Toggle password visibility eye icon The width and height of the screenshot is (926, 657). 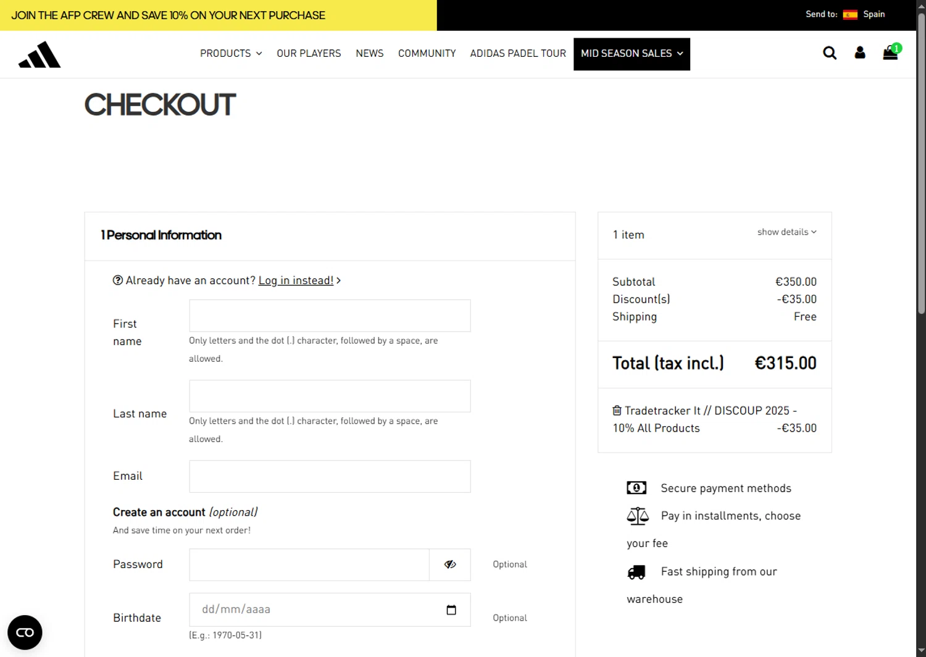coord(450,564)
